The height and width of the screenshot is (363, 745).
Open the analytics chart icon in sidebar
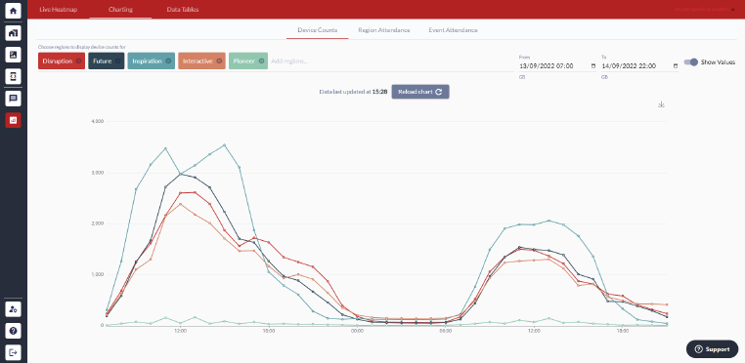tap(14, 120)
